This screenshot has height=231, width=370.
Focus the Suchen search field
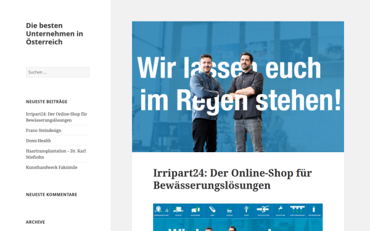coord(58,72)
